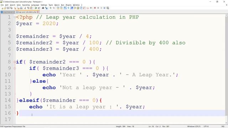Toggle INS insert mode in status bar
Image resolution: width=228 pixels, height=128 pixels.
223,127
